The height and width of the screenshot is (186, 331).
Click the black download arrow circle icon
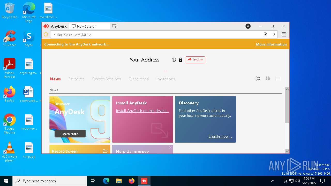pyautogui.click(x=248, y=26)
